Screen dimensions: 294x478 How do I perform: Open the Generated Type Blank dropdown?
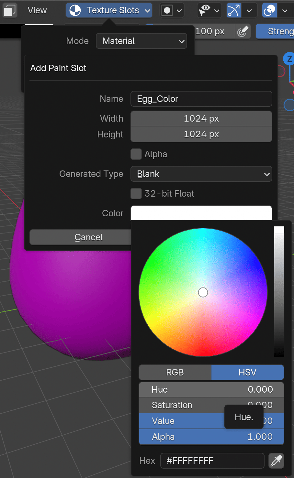click(201, 174)
